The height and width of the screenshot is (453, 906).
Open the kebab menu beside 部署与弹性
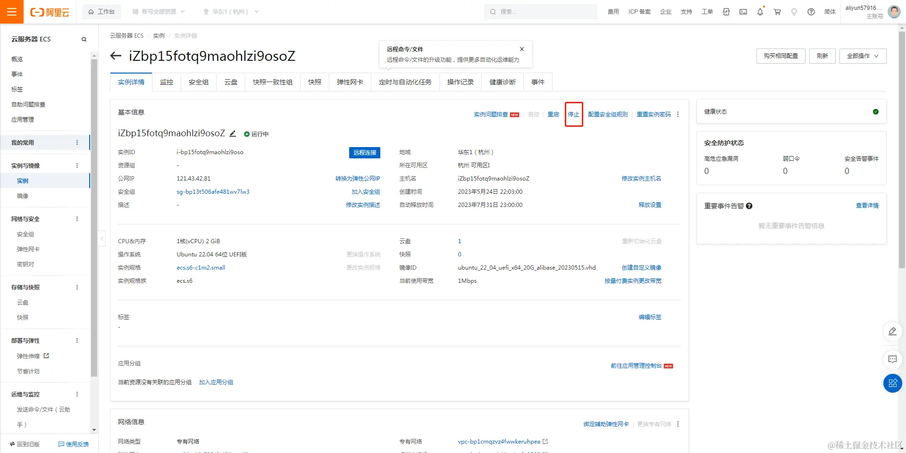pos(77,341)
